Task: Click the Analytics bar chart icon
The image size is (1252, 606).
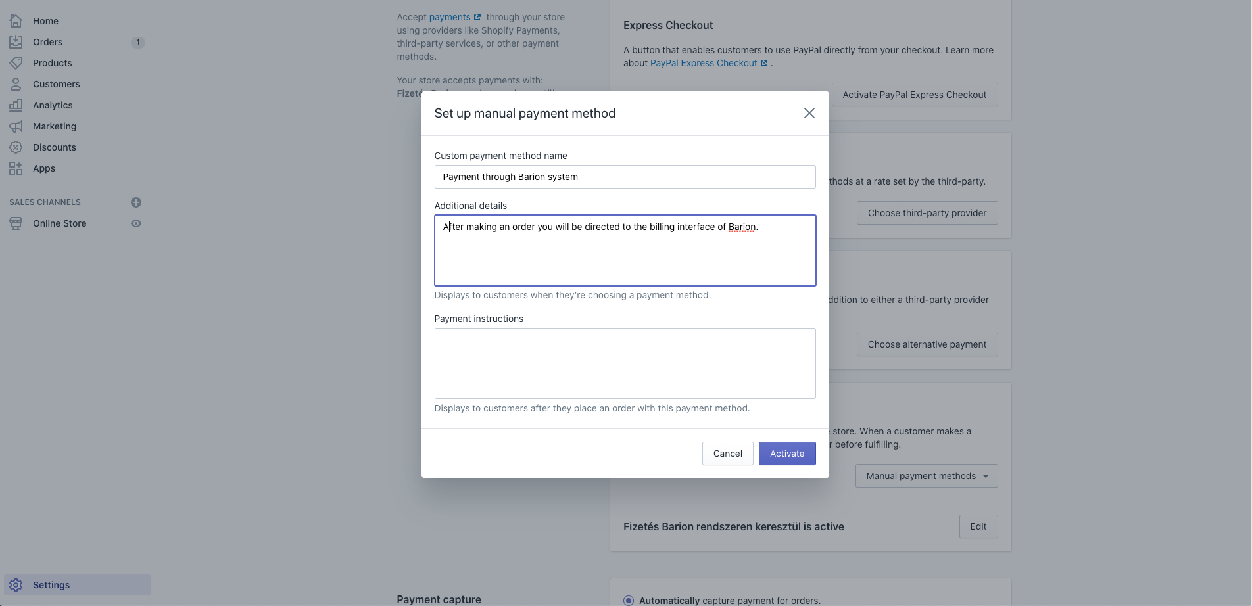Action: point(16,105)
